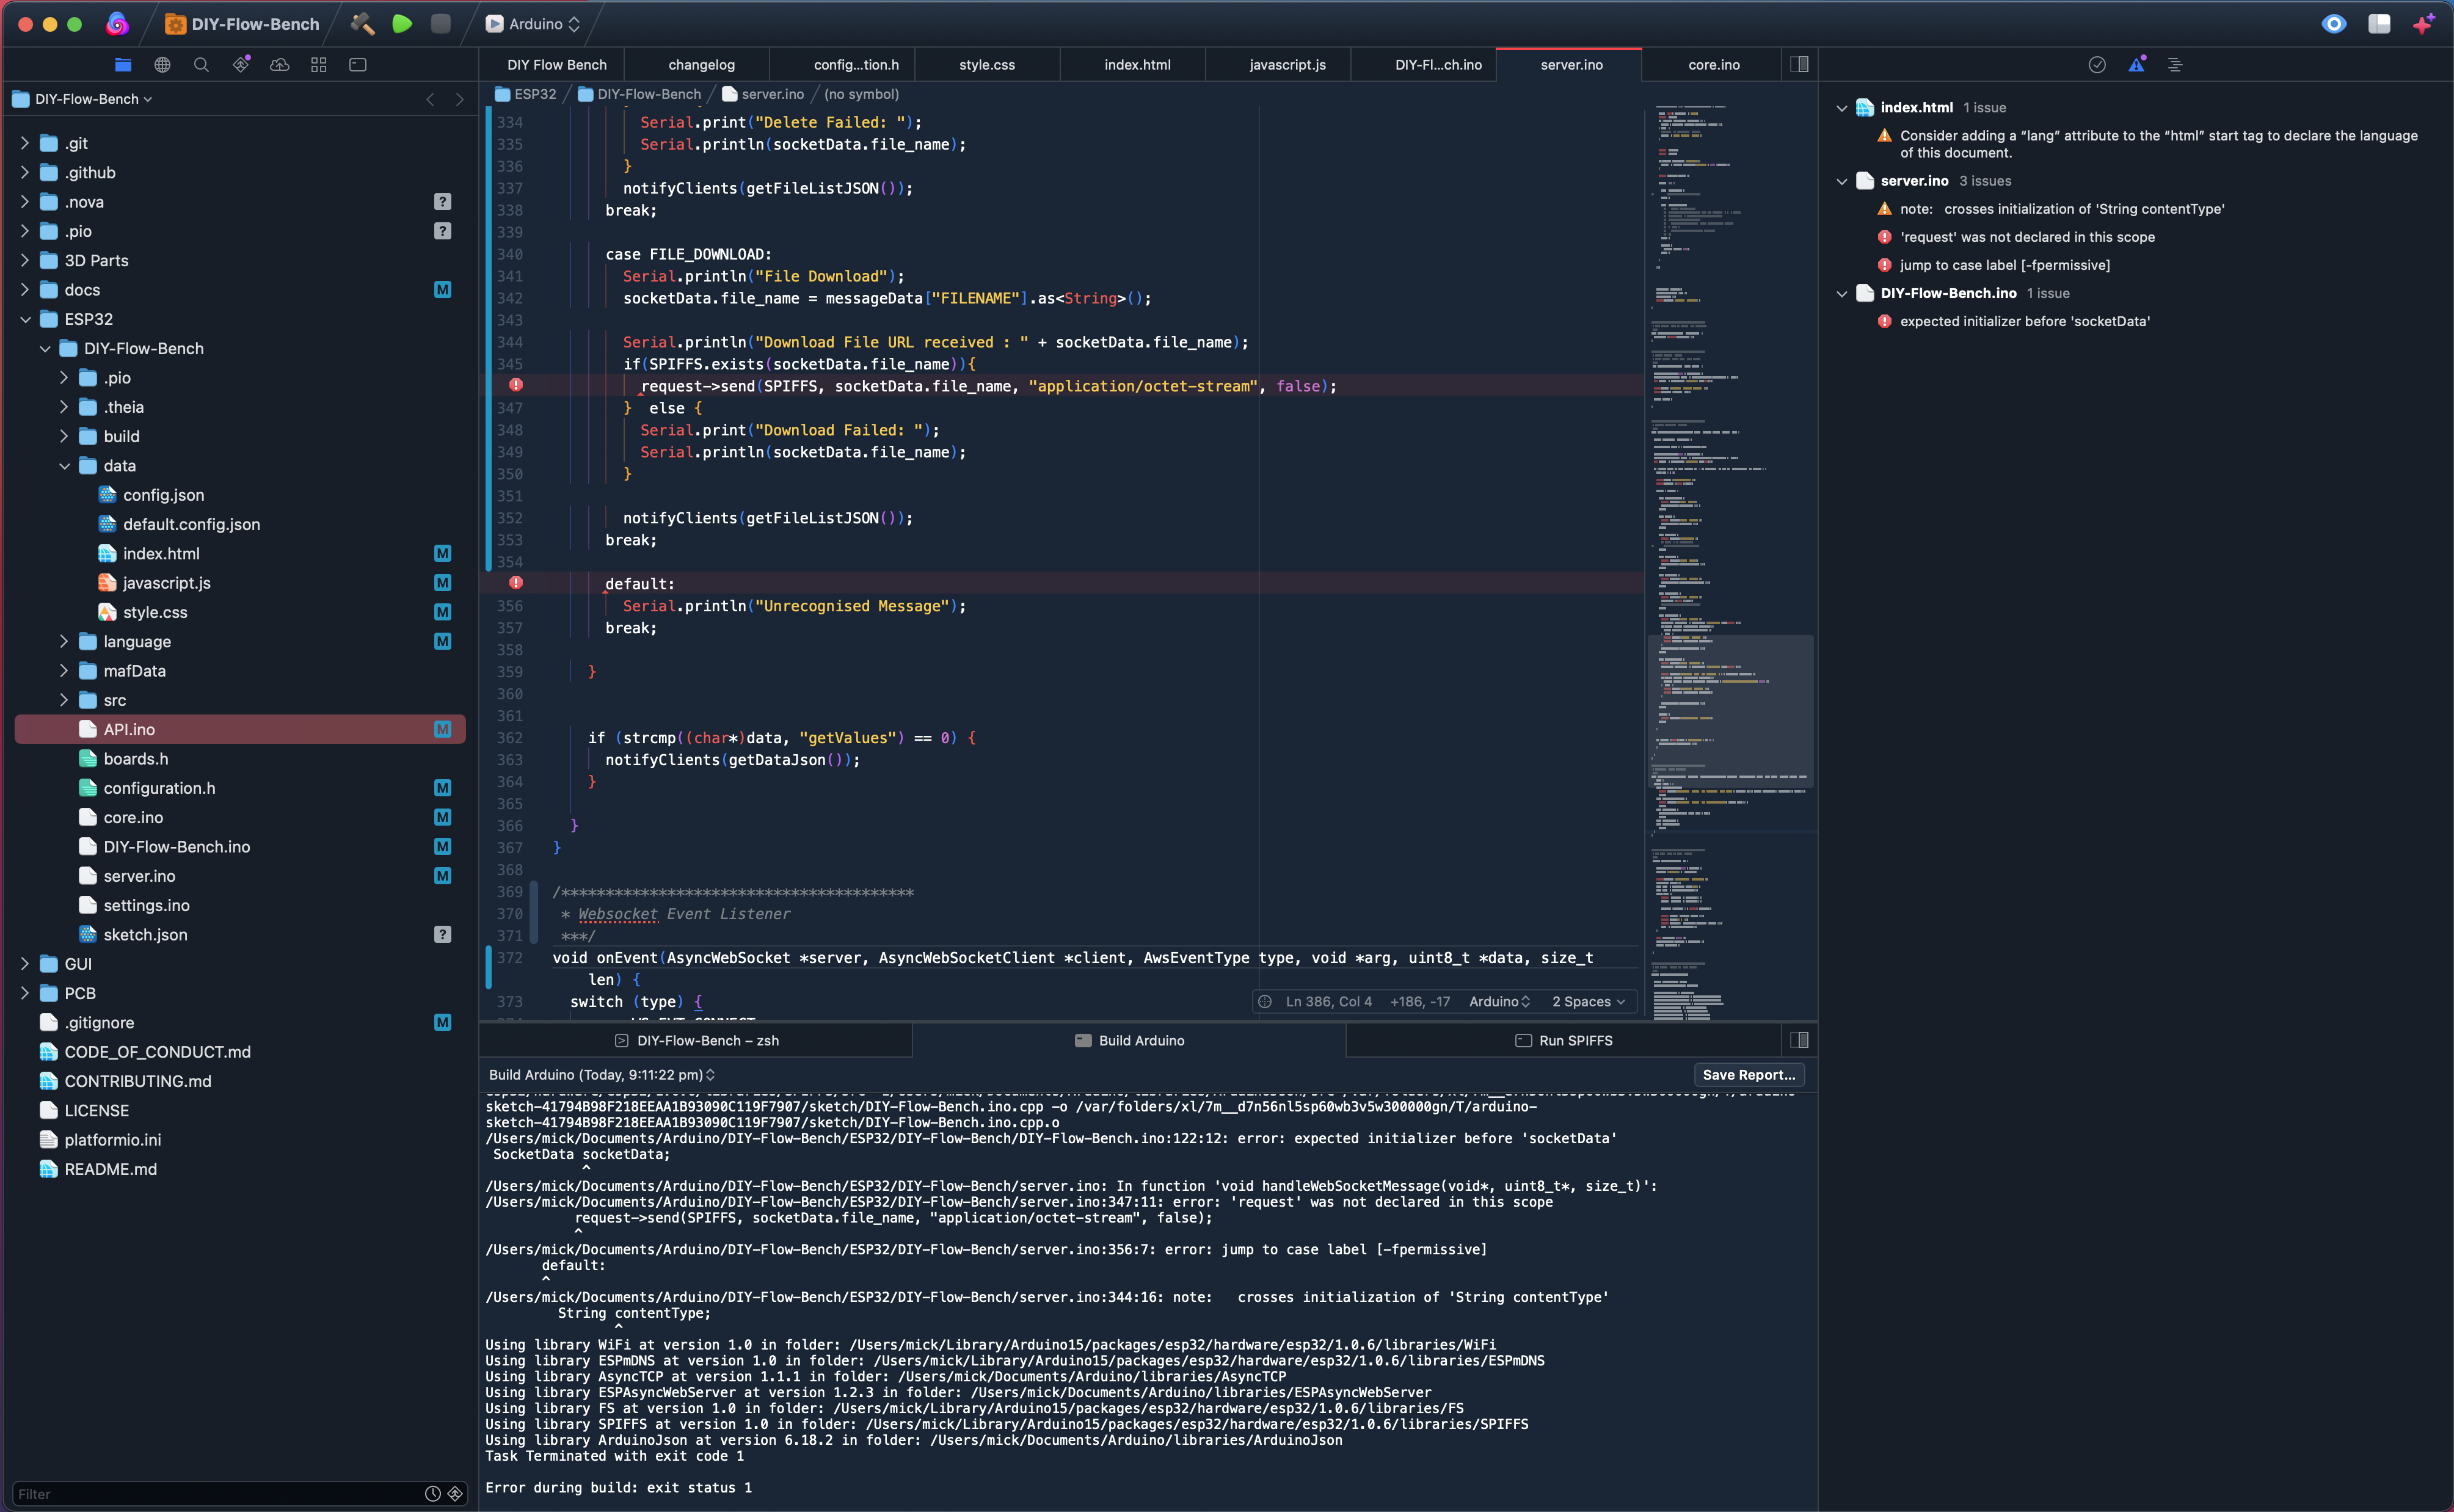2454x1512 pixels.
Task: Toggle the layout panes button in toolbar
Action: point(2379,24)
